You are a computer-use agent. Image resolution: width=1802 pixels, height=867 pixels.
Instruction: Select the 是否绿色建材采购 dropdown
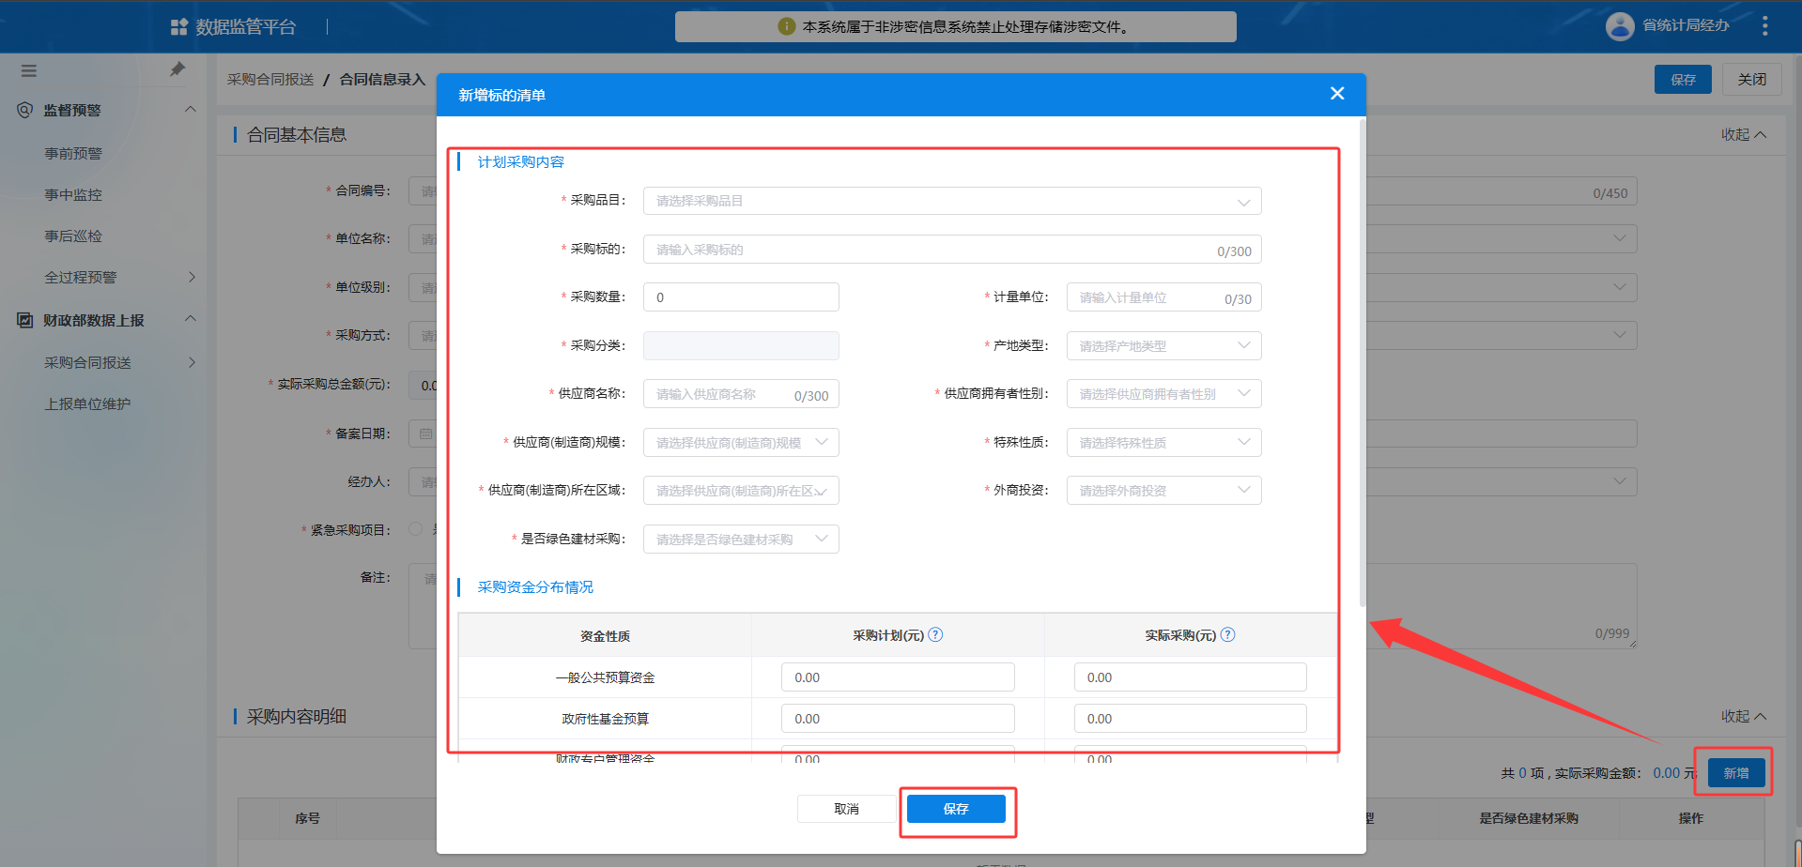click(x=740, y=540)
